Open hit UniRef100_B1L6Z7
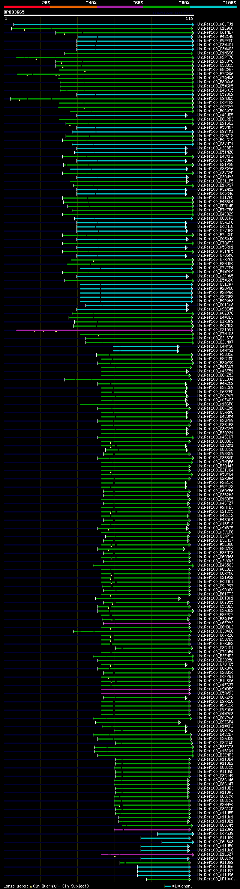This screenshot has height=889, width=240. 215,854
